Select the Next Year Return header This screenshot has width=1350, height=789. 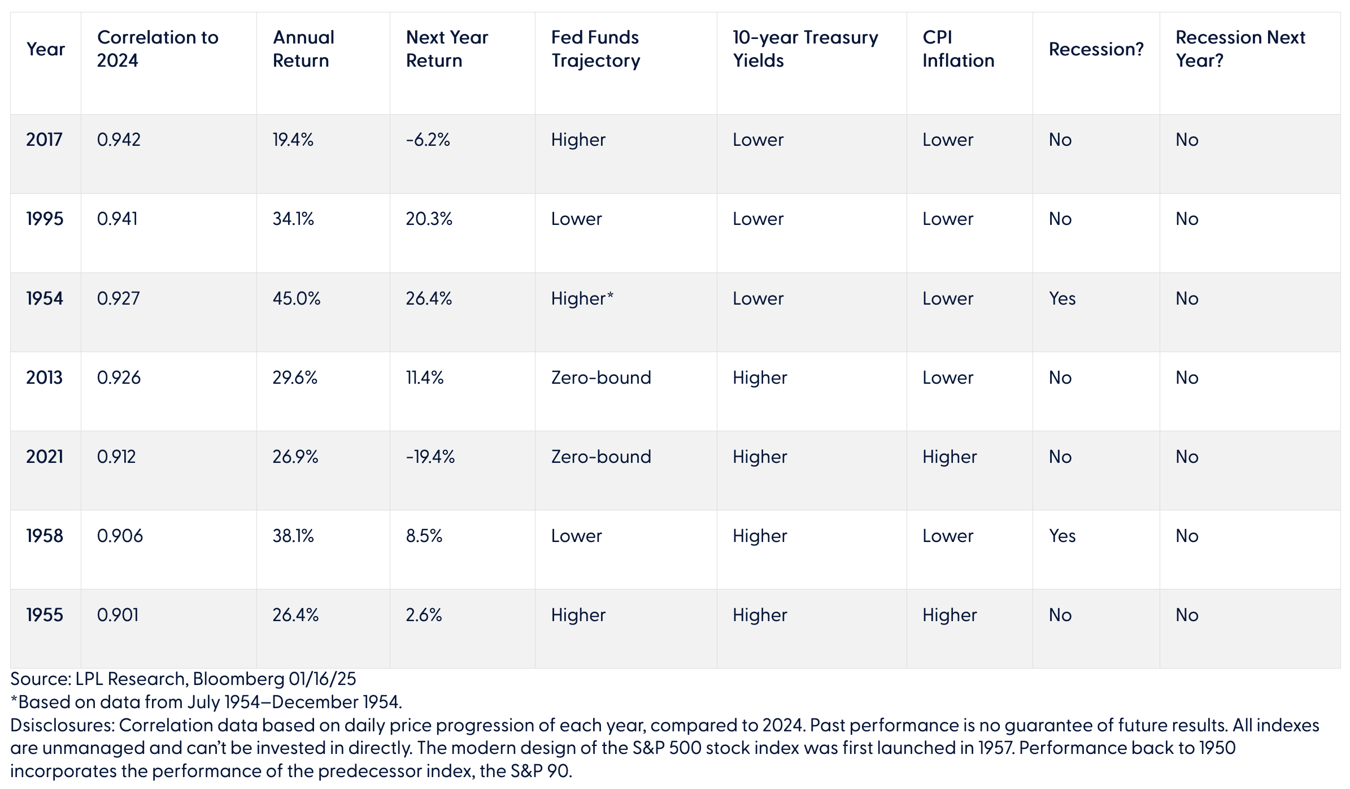point(447,49)
